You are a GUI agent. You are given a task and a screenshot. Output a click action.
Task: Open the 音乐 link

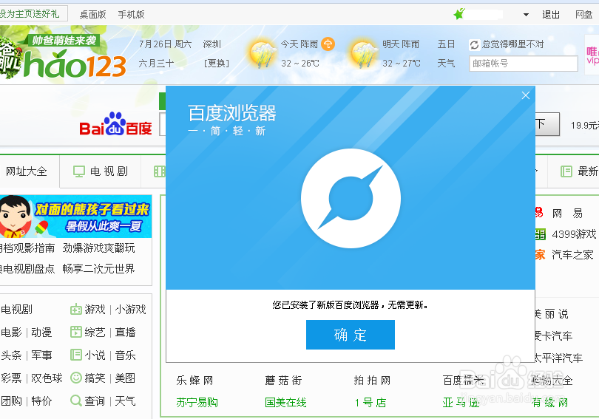click(125, 355)
